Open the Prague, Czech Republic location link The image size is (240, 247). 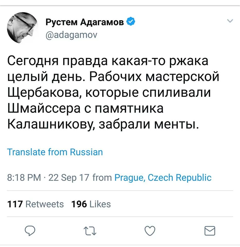point(163,178)
